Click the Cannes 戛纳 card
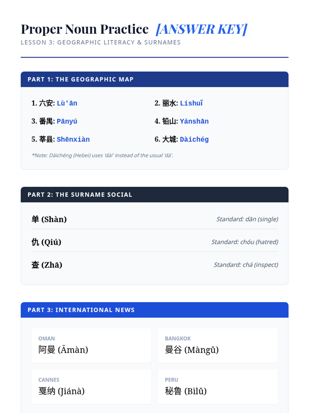309x413 pixels. tap(91, 387)
